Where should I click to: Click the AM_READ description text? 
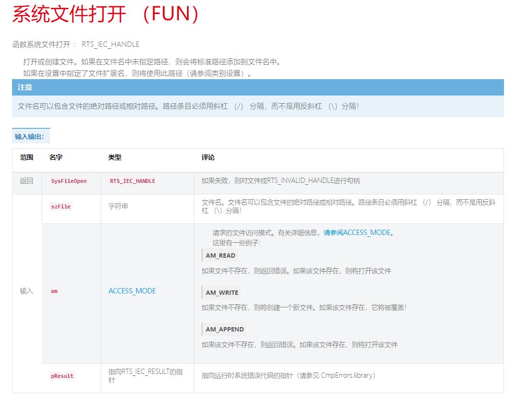(296, 271)
